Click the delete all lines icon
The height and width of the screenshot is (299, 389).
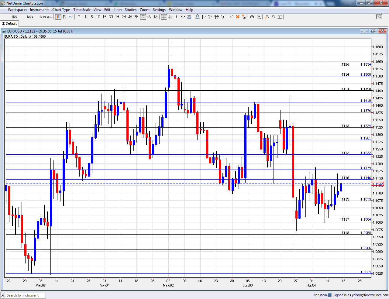[x=244, y=17]
